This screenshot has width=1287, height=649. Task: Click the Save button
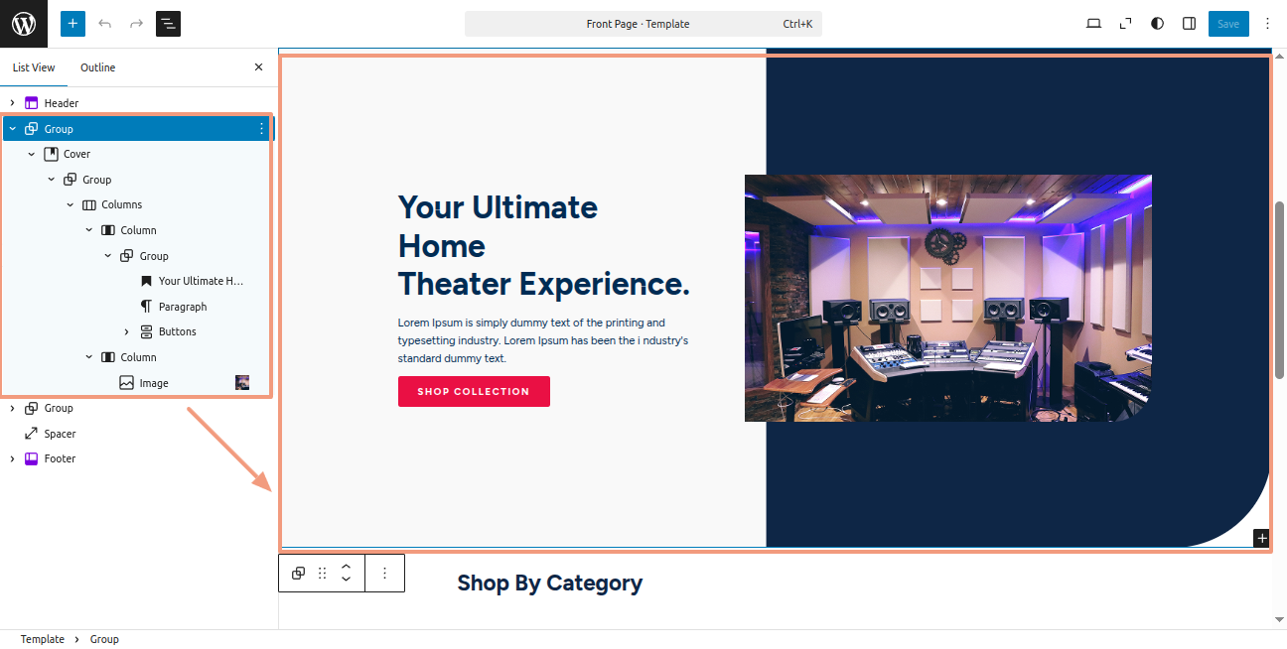1228,24
